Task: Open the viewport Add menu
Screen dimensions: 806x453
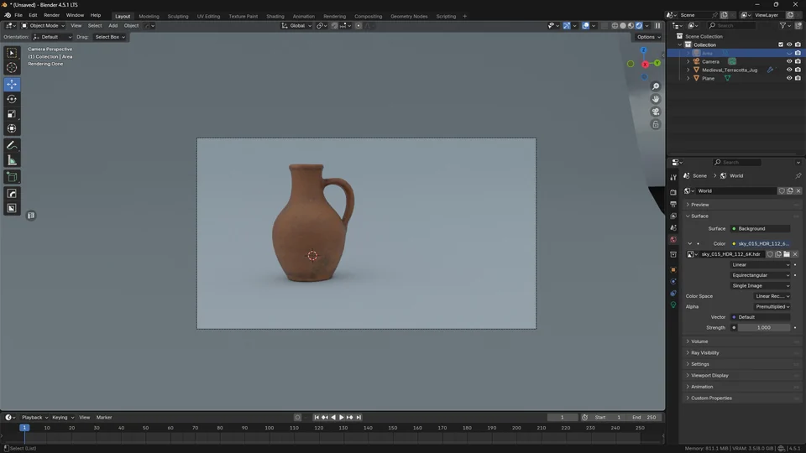Action: tap(113, 26)
